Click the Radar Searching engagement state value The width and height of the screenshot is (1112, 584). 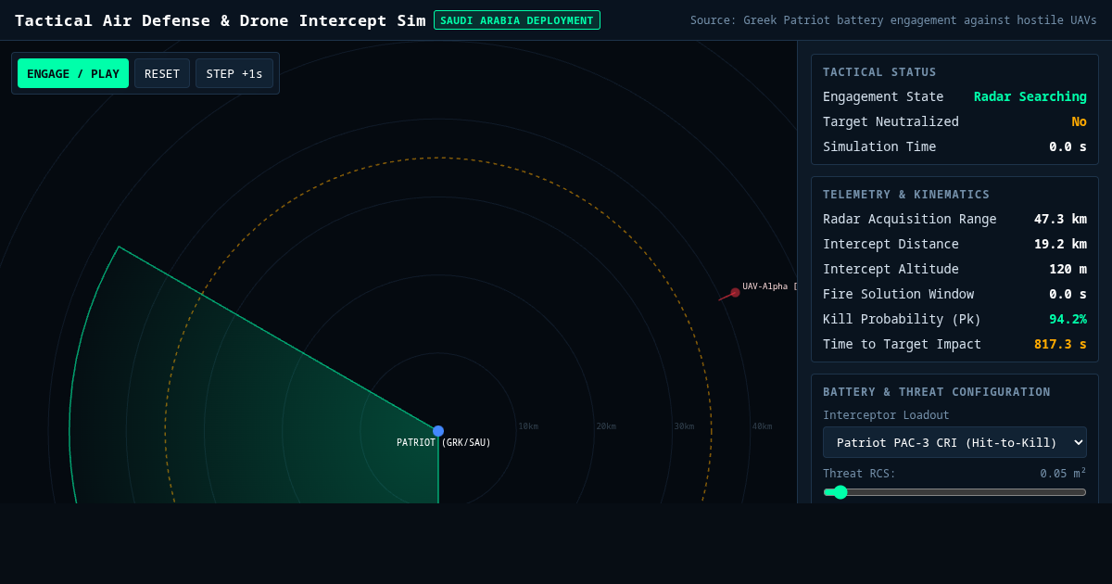1030,96
